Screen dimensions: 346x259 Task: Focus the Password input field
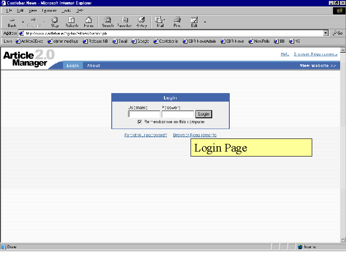(x=178, y=114)
